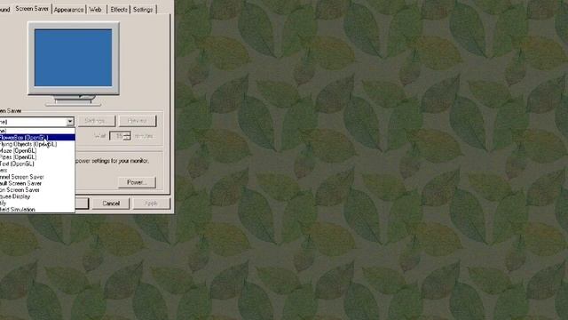Click the Preview button
Screen dimensions: 568x320
click(x=138, y=121)
